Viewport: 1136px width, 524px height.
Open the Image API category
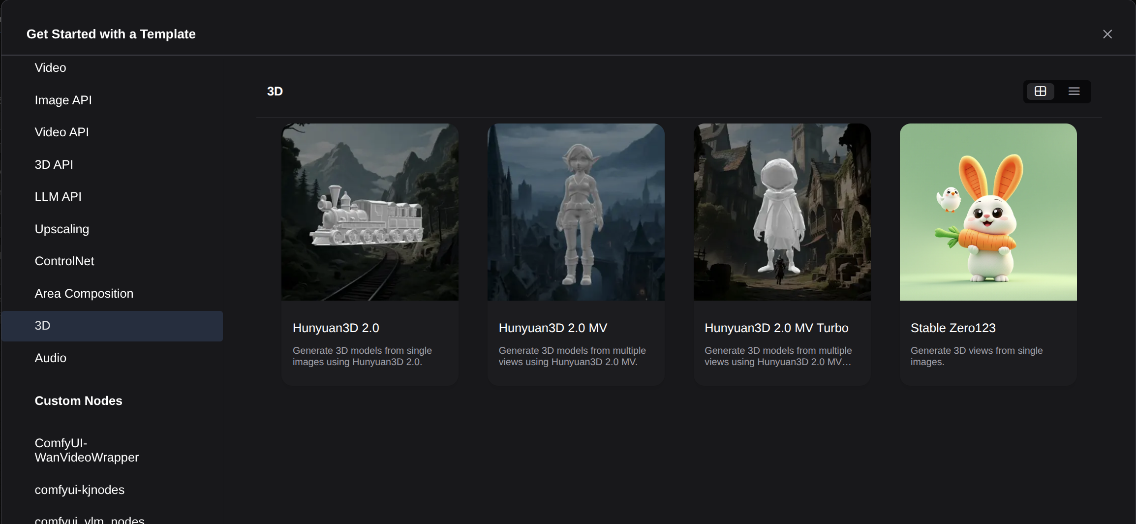(x=112, y=100)
